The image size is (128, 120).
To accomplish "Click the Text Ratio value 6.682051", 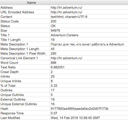I will (x=58, y=67).
